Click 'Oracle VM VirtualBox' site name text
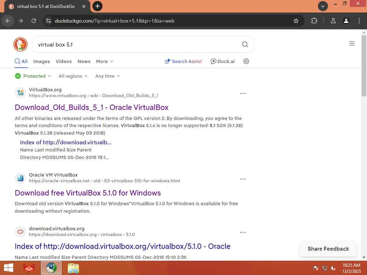Image resolution: width=367 pixels, height=275 pixels. (53, 175)
